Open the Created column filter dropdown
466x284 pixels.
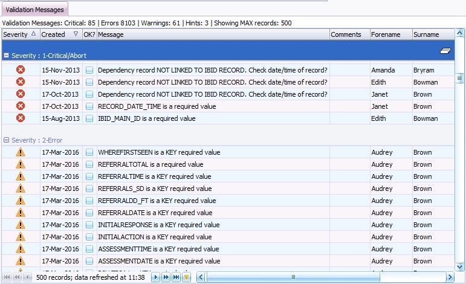click(x=76, y=34)
